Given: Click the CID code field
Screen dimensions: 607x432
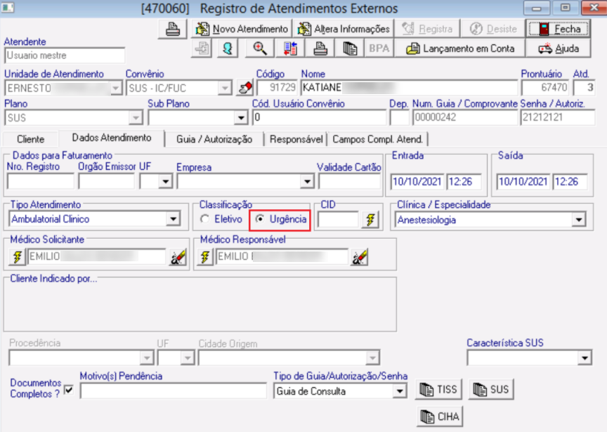Looking at the screenshot, I should (x=338, y=220).
